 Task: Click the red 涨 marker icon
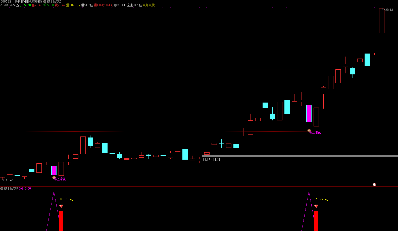click(374, 184)
